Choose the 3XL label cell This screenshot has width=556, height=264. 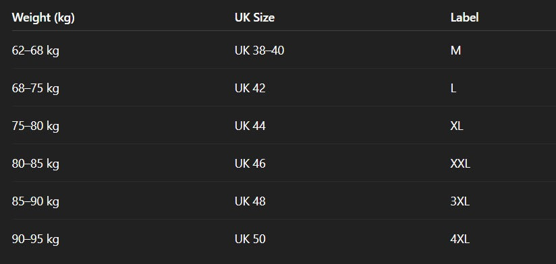[460, 201]
